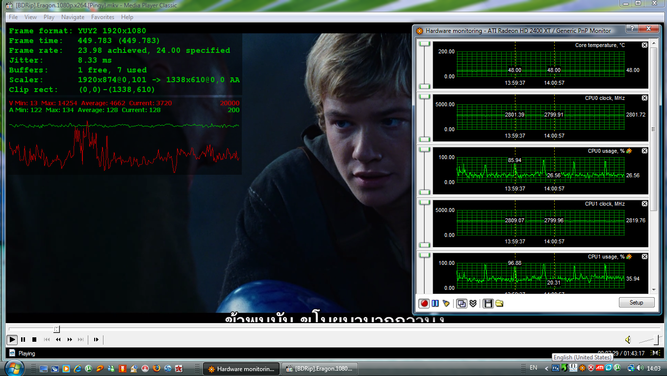Skip to the previous chapter
The image size is (667, 376).
tap(47, 339)
